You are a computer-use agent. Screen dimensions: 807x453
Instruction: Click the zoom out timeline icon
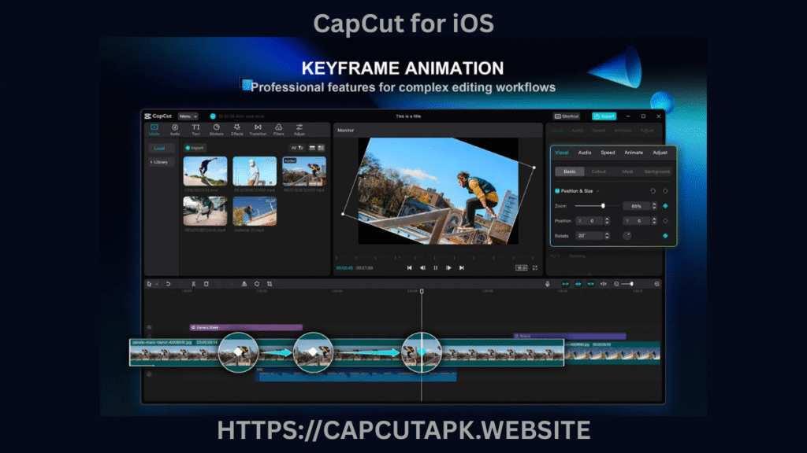point(616,283)
